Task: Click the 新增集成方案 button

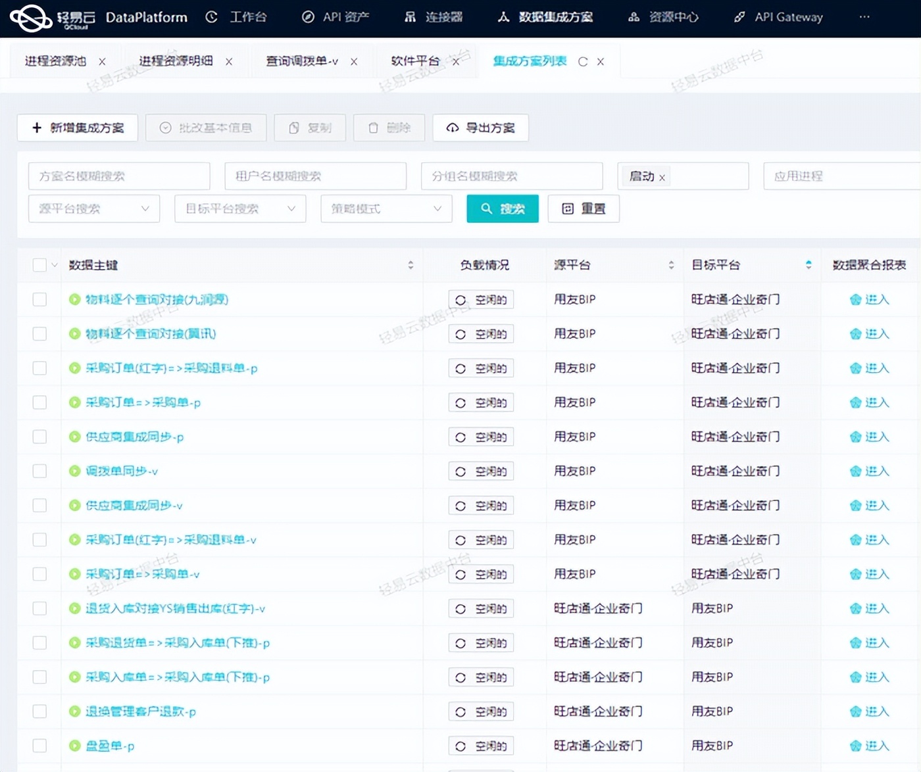Action: point(77,128)
